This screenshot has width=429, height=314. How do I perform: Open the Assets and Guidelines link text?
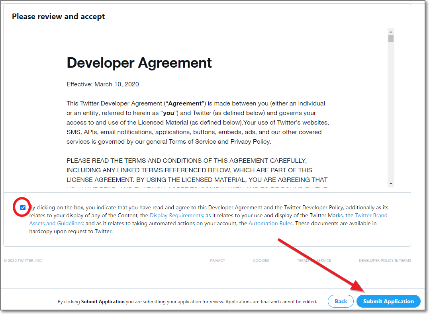[56, 223]
